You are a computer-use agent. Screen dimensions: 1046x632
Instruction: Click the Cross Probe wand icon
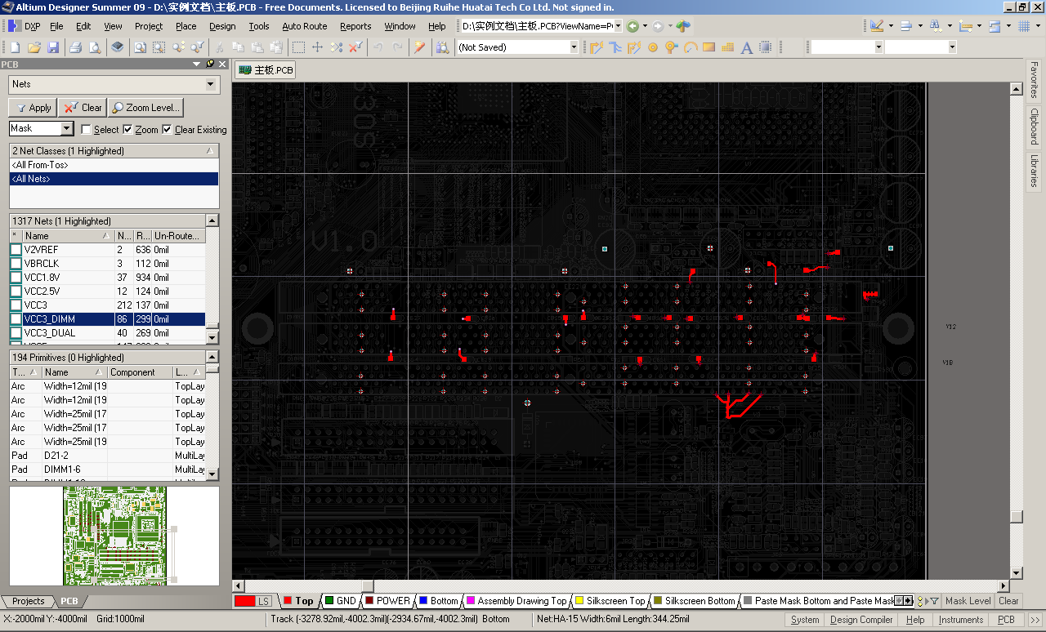coord(420,47)
